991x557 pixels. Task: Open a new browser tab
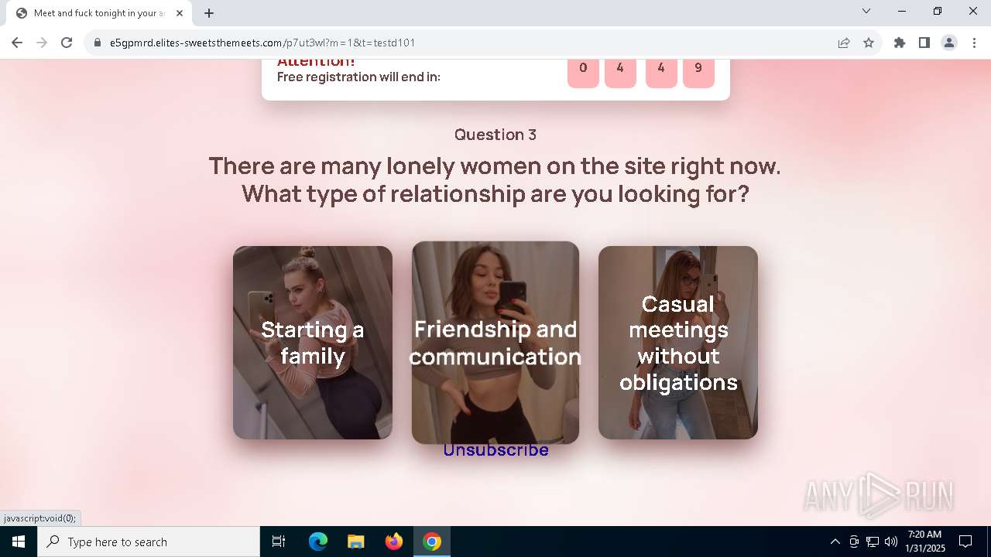[x=209, y=13]
